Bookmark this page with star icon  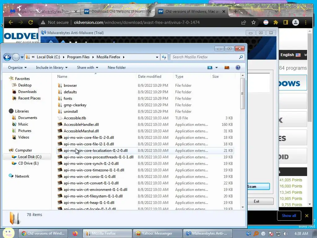[x=254, y=22]
